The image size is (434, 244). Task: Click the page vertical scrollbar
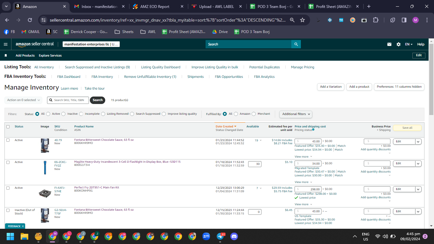coord(431,133)
